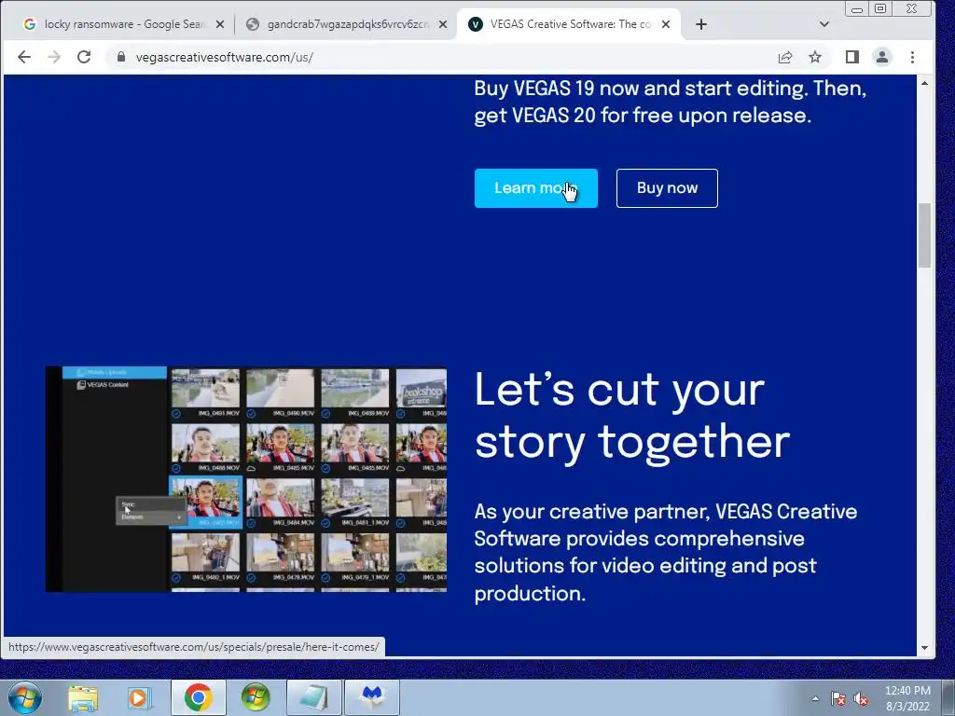Click the Chrome taskbar icon
955x716 pixels.
point(198,697)
